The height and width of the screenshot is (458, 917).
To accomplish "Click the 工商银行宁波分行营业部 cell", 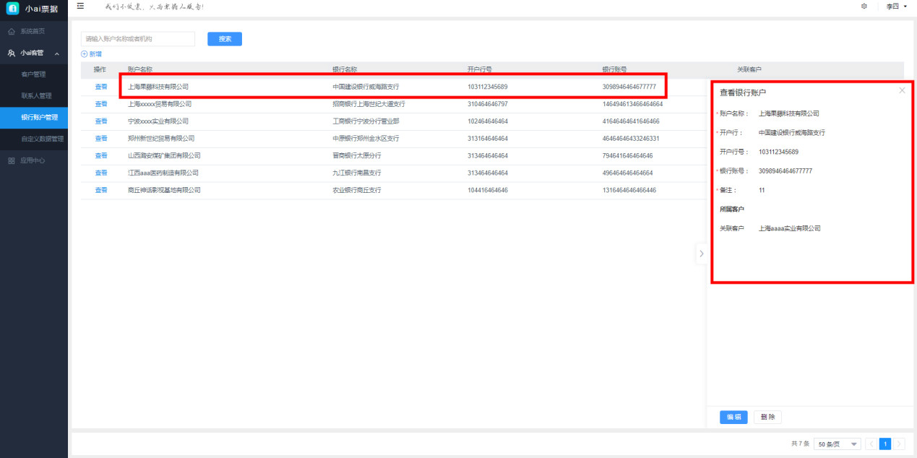I will coord(366,121).
